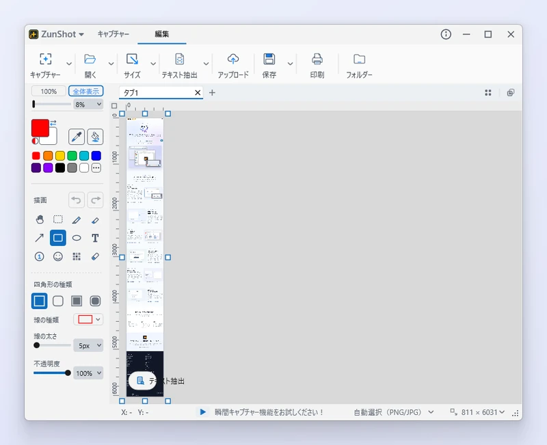
Task: Pick the pen drawing tool
Action: (77, 219)
